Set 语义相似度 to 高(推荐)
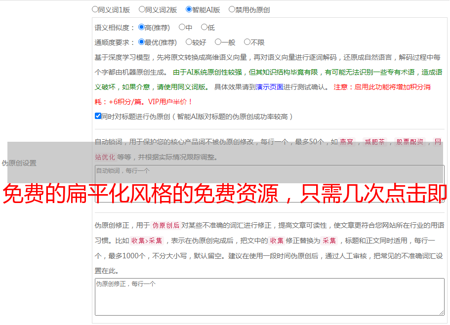The height and width of the screenshot is (325, 450). [142, 28]
